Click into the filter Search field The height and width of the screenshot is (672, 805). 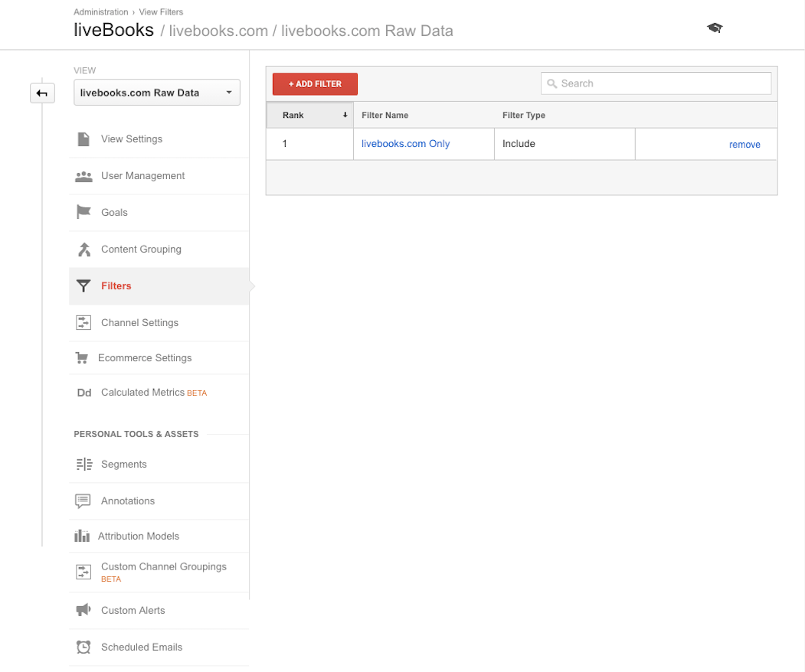[x=663, y=83]
